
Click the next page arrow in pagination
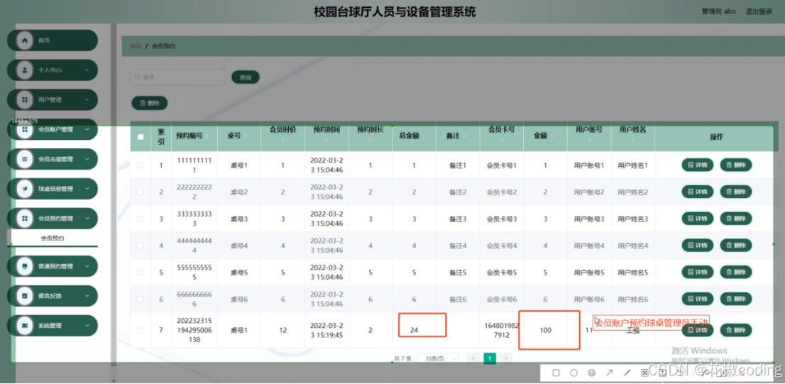tap(507, 358)
